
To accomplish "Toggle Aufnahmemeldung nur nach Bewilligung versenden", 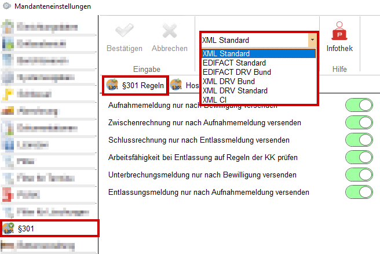I will (359, 106).
